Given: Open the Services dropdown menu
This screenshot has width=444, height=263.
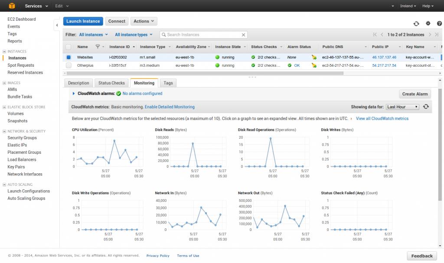Looking at the screenshot, I should click(x=36, y=6).
